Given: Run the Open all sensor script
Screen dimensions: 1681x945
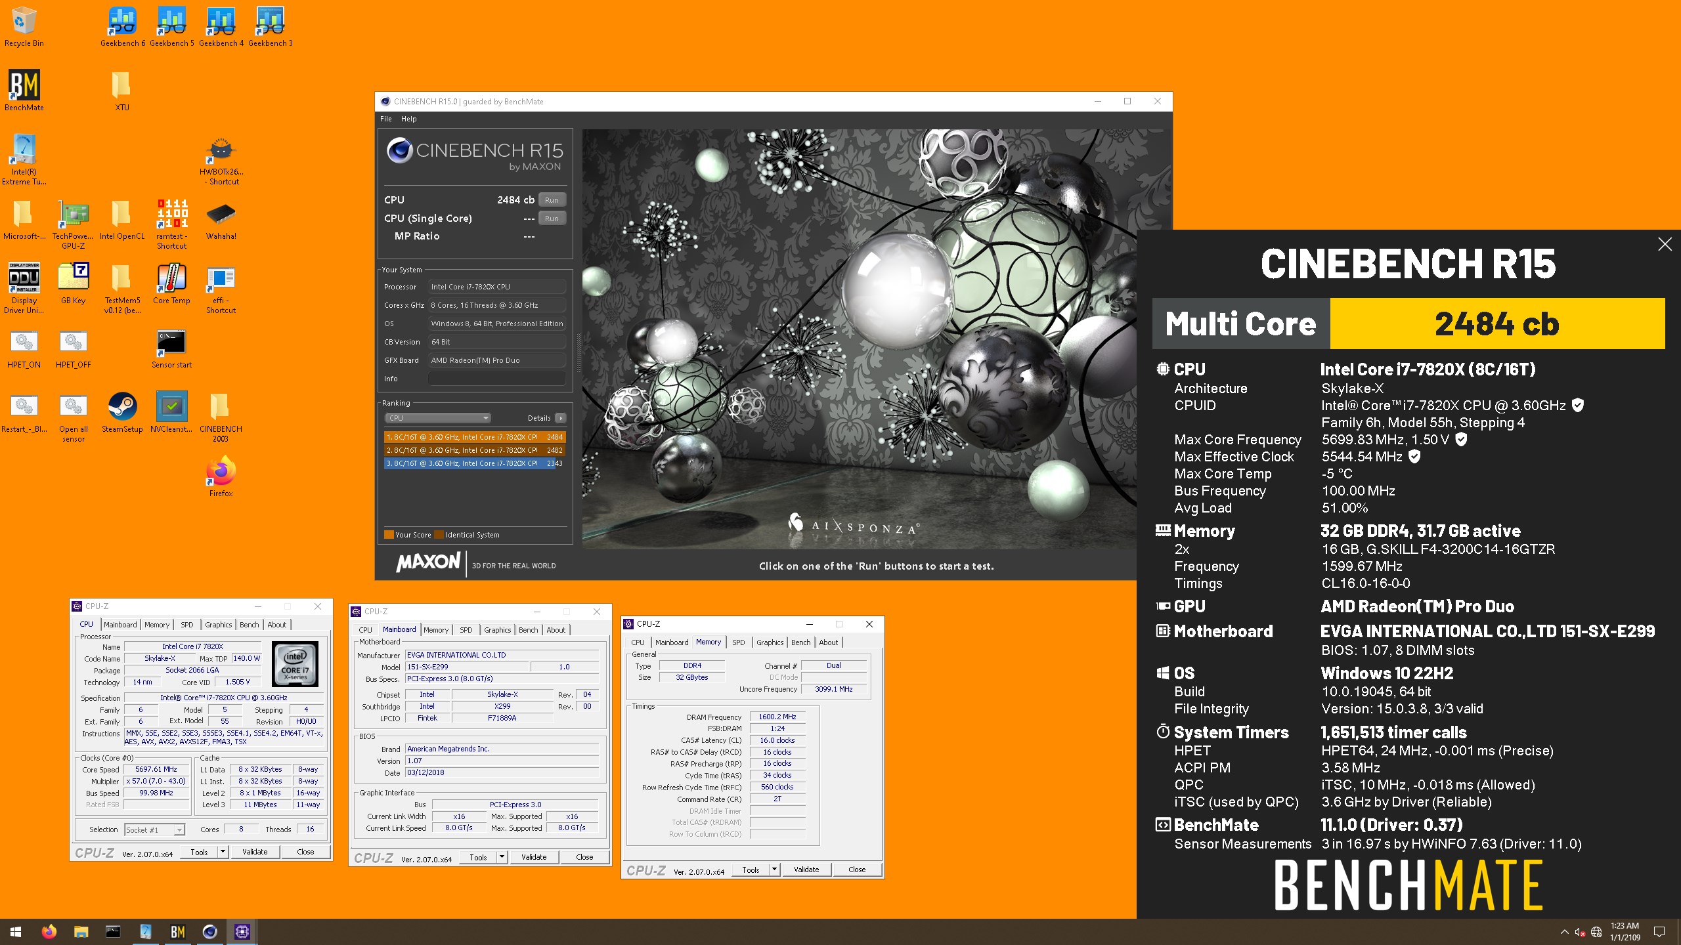Looking at the screenshot, I should [74, 417].
